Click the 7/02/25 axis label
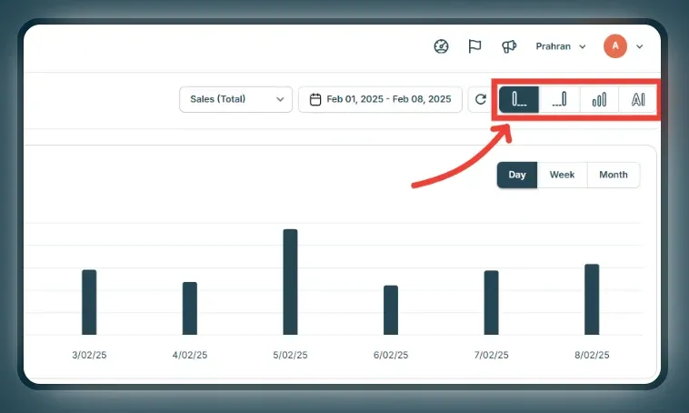This screenshot has width=689, height=413. coord(491,355)
